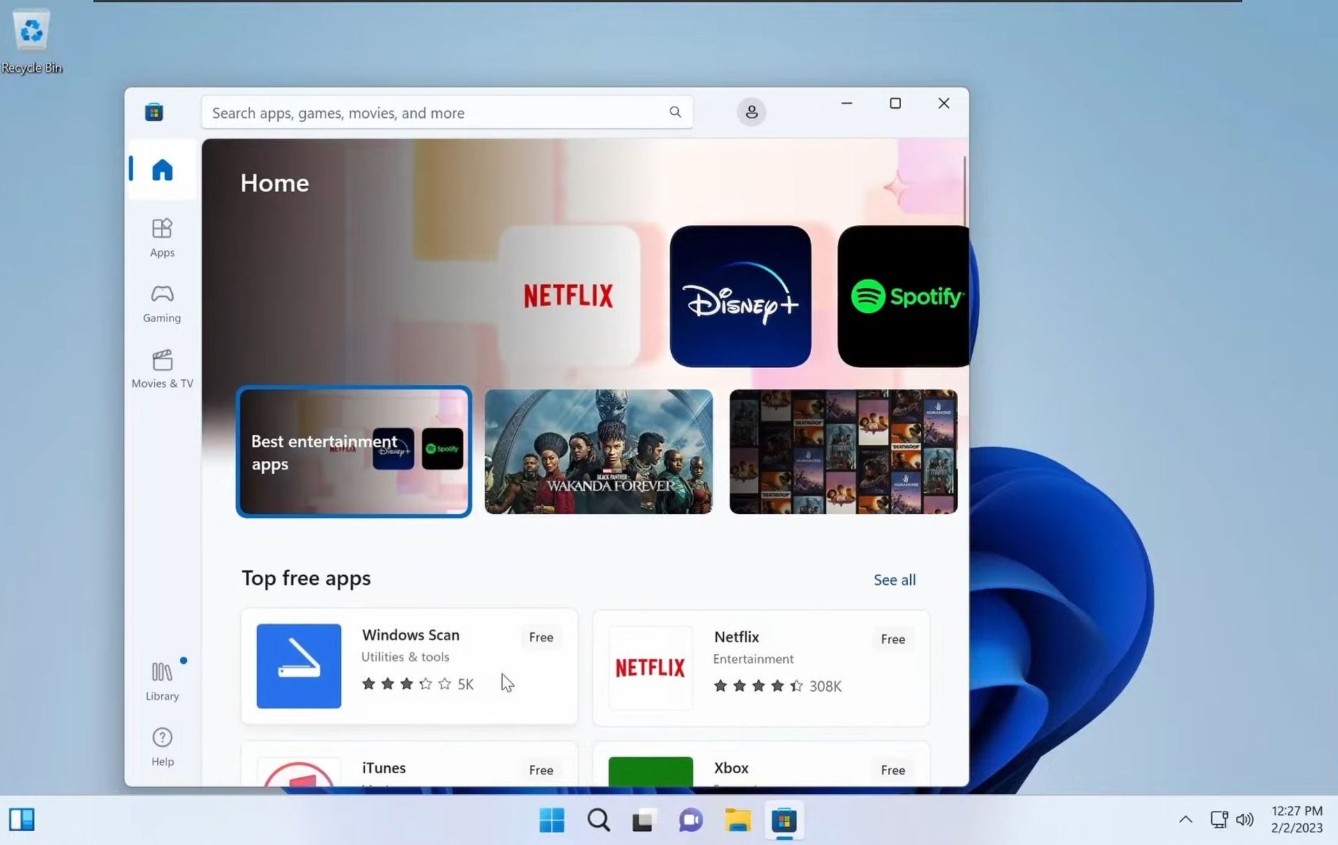Open the Windows Start button

[x=552, y=820]
